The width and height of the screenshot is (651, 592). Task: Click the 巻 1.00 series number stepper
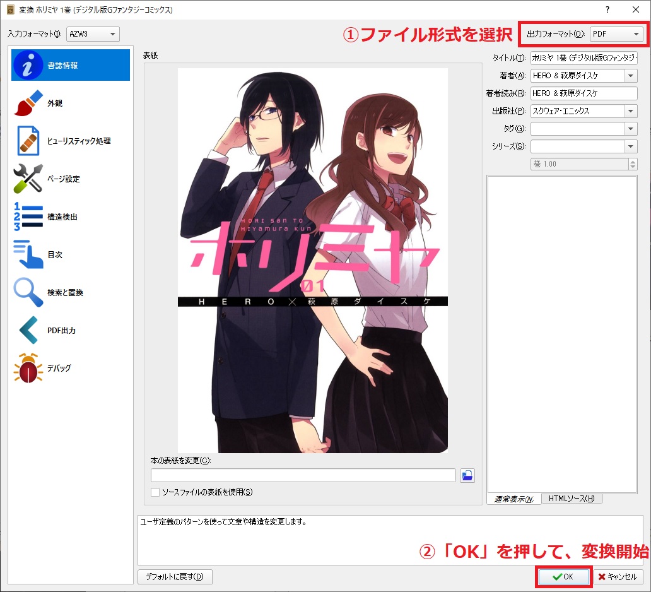(632, 164)
